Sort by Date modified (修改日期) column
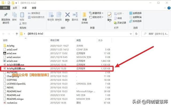Viewport: 171px width, 107px height. pyautogui.click(x=55, y=40)
